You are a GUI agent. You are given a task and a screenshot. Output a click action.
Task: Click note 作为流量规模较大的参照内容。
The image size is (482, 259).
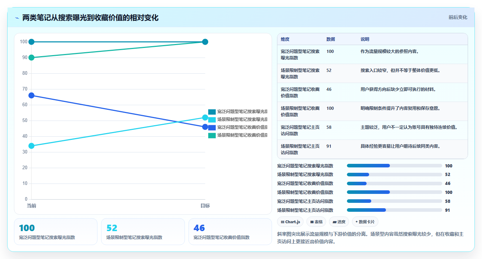(390, 52)
